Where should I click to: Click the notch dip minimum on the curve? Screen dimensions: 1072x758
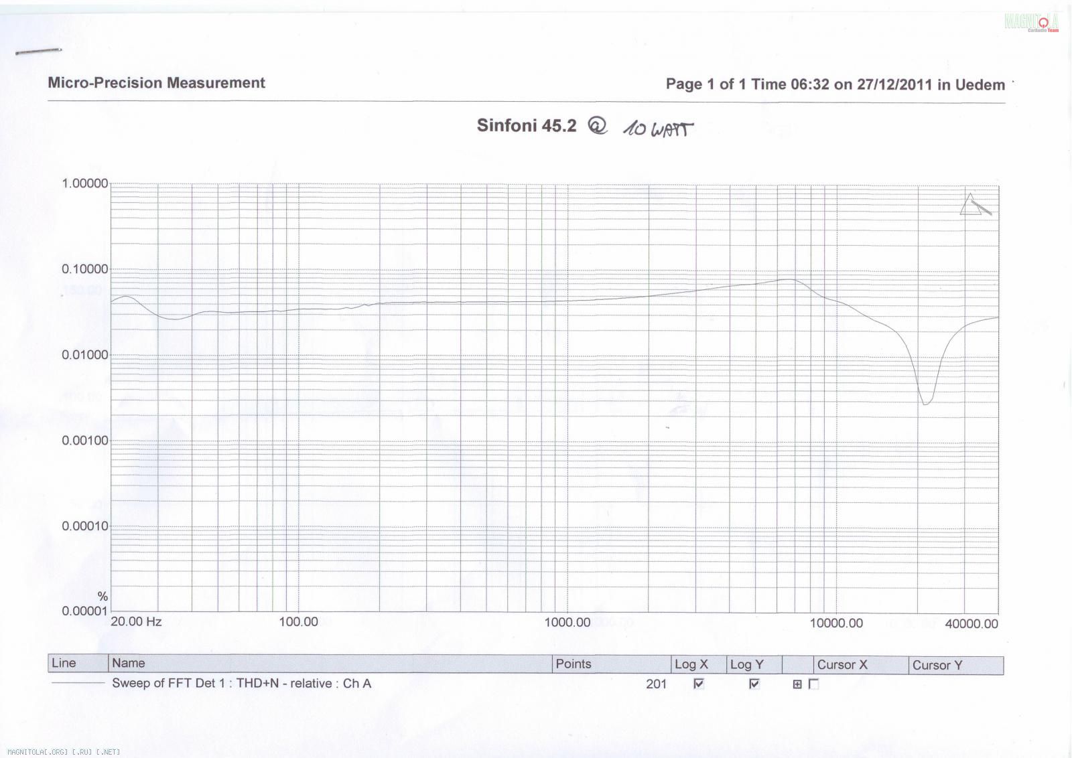[926, 404]
